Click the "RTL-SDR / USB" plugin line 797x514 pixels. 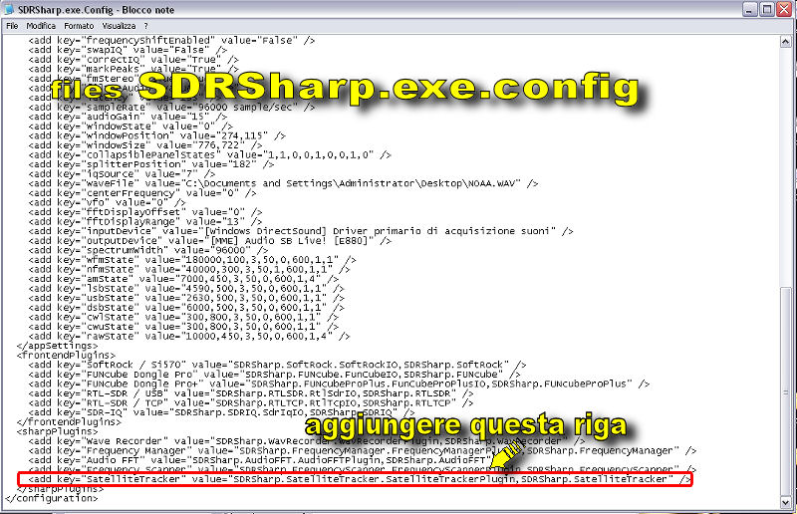tap(251, 393)
